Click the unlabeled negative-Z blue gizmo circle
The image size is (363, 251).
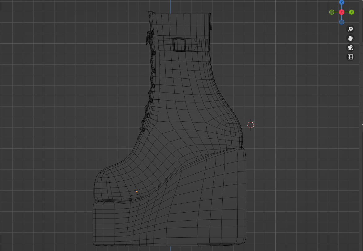[x=341, y=22]
